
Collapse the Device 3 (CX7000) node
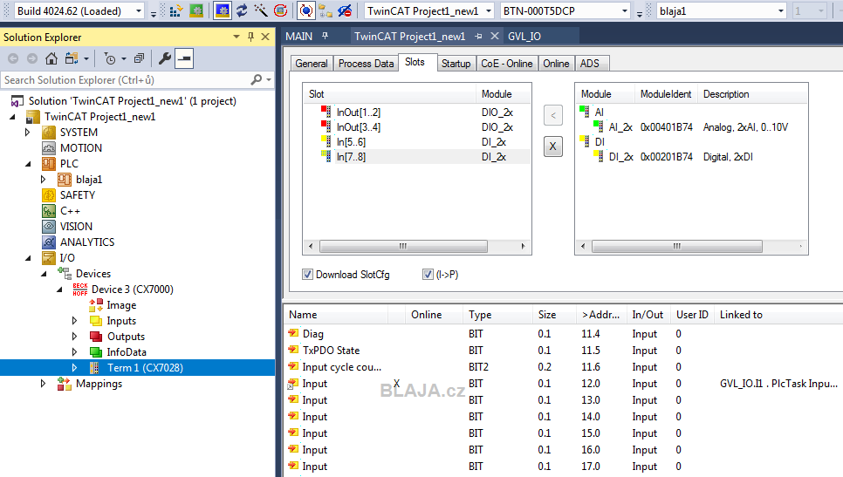tap(59, 290)
